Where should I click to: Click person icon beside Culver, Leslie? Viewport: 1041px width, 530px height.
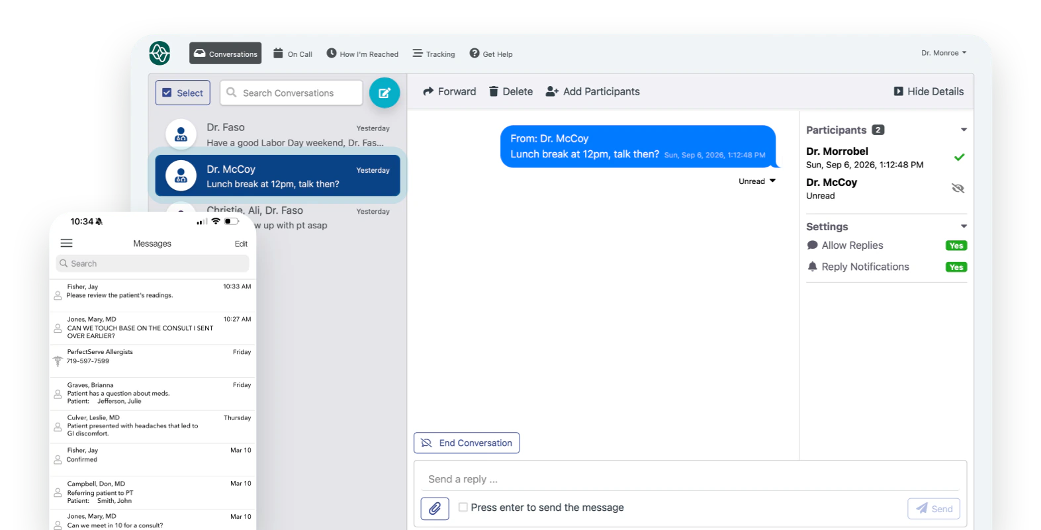click(58, 427)
